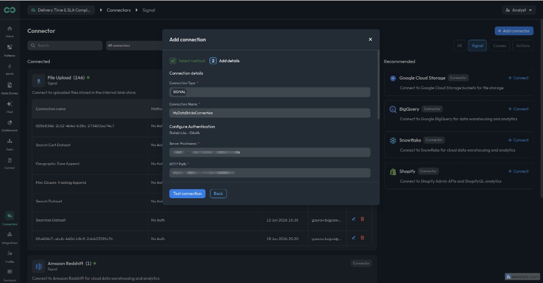This screenshot has height=283, width=543.
Task: Open Feedback in the sidebar
Action: (x=10, y=275)
